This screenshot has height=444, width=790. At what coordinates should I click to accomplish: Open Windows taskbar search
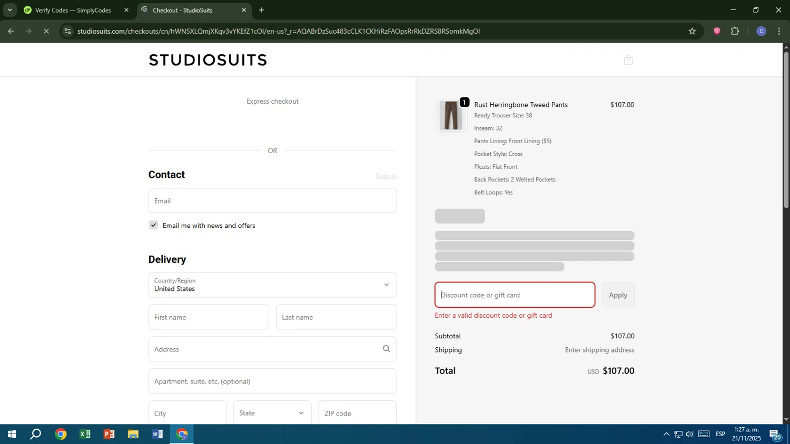[36, 435]
